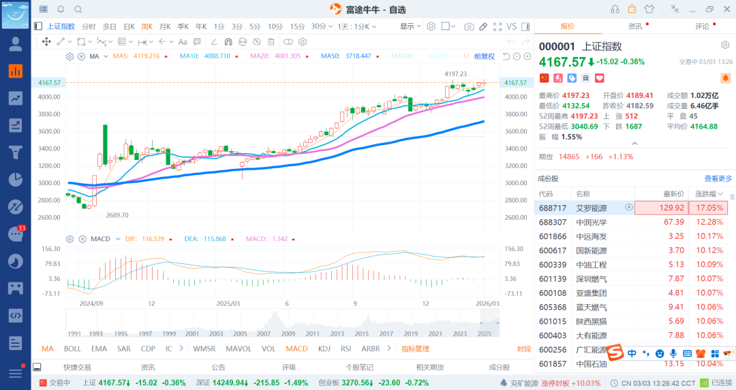The height and width of the screenshot is (390, 736).
Task: Open the notification bell icon
Action: click(x=61, y=9)
